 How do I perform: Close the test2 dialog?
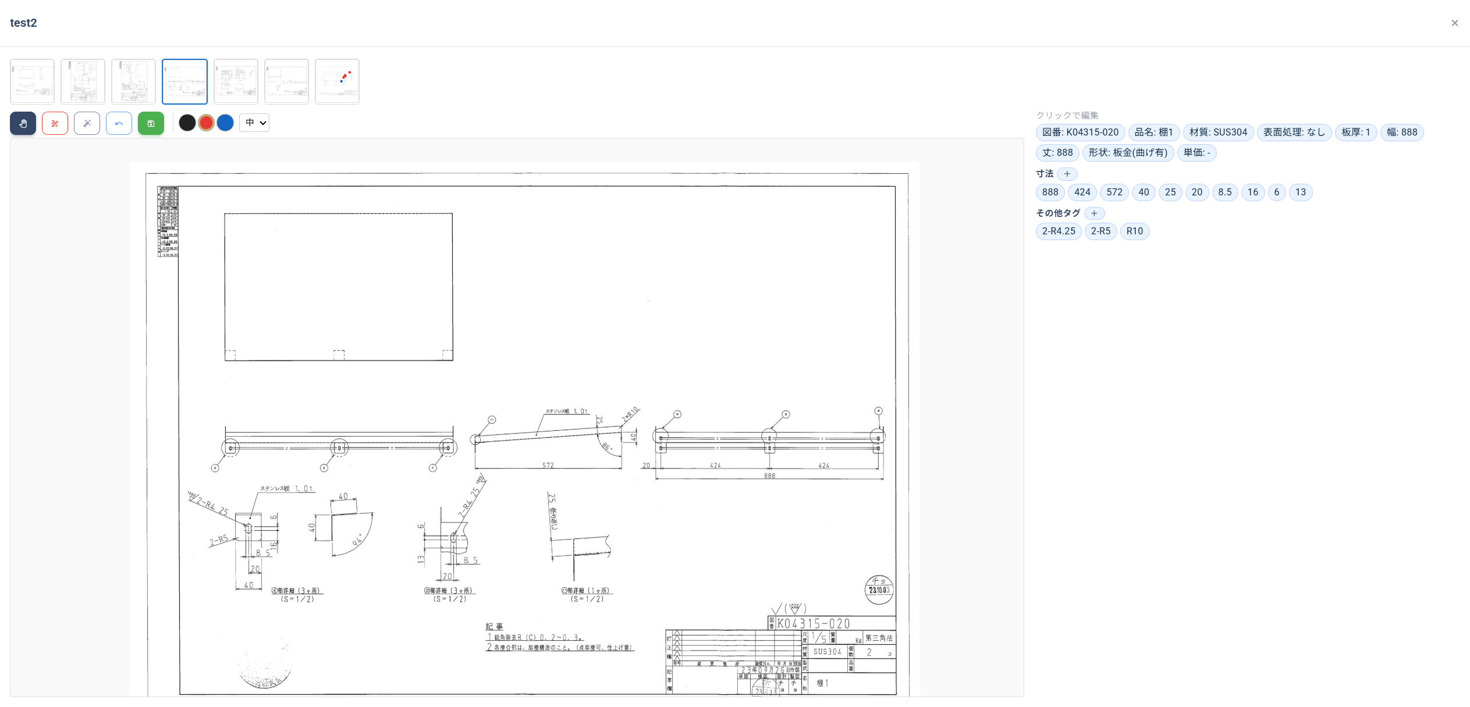(1454, 23)
